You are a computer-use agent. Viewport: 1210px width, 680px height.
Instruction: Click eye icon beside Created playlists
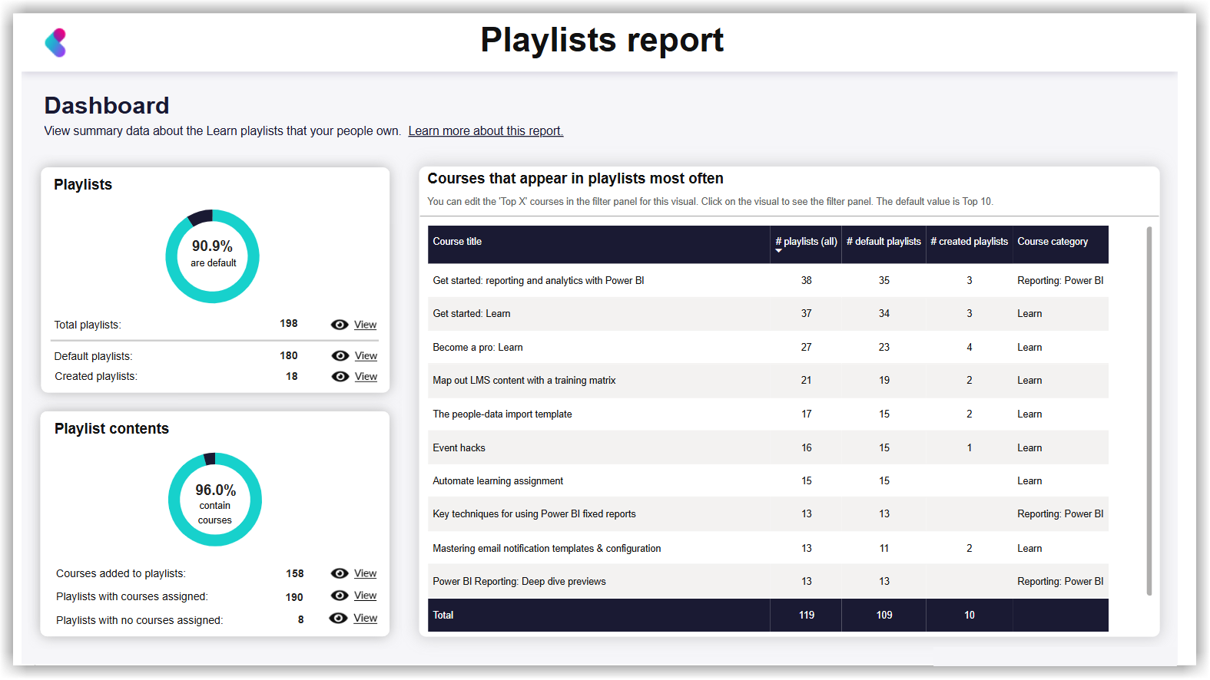click(340, 376)
